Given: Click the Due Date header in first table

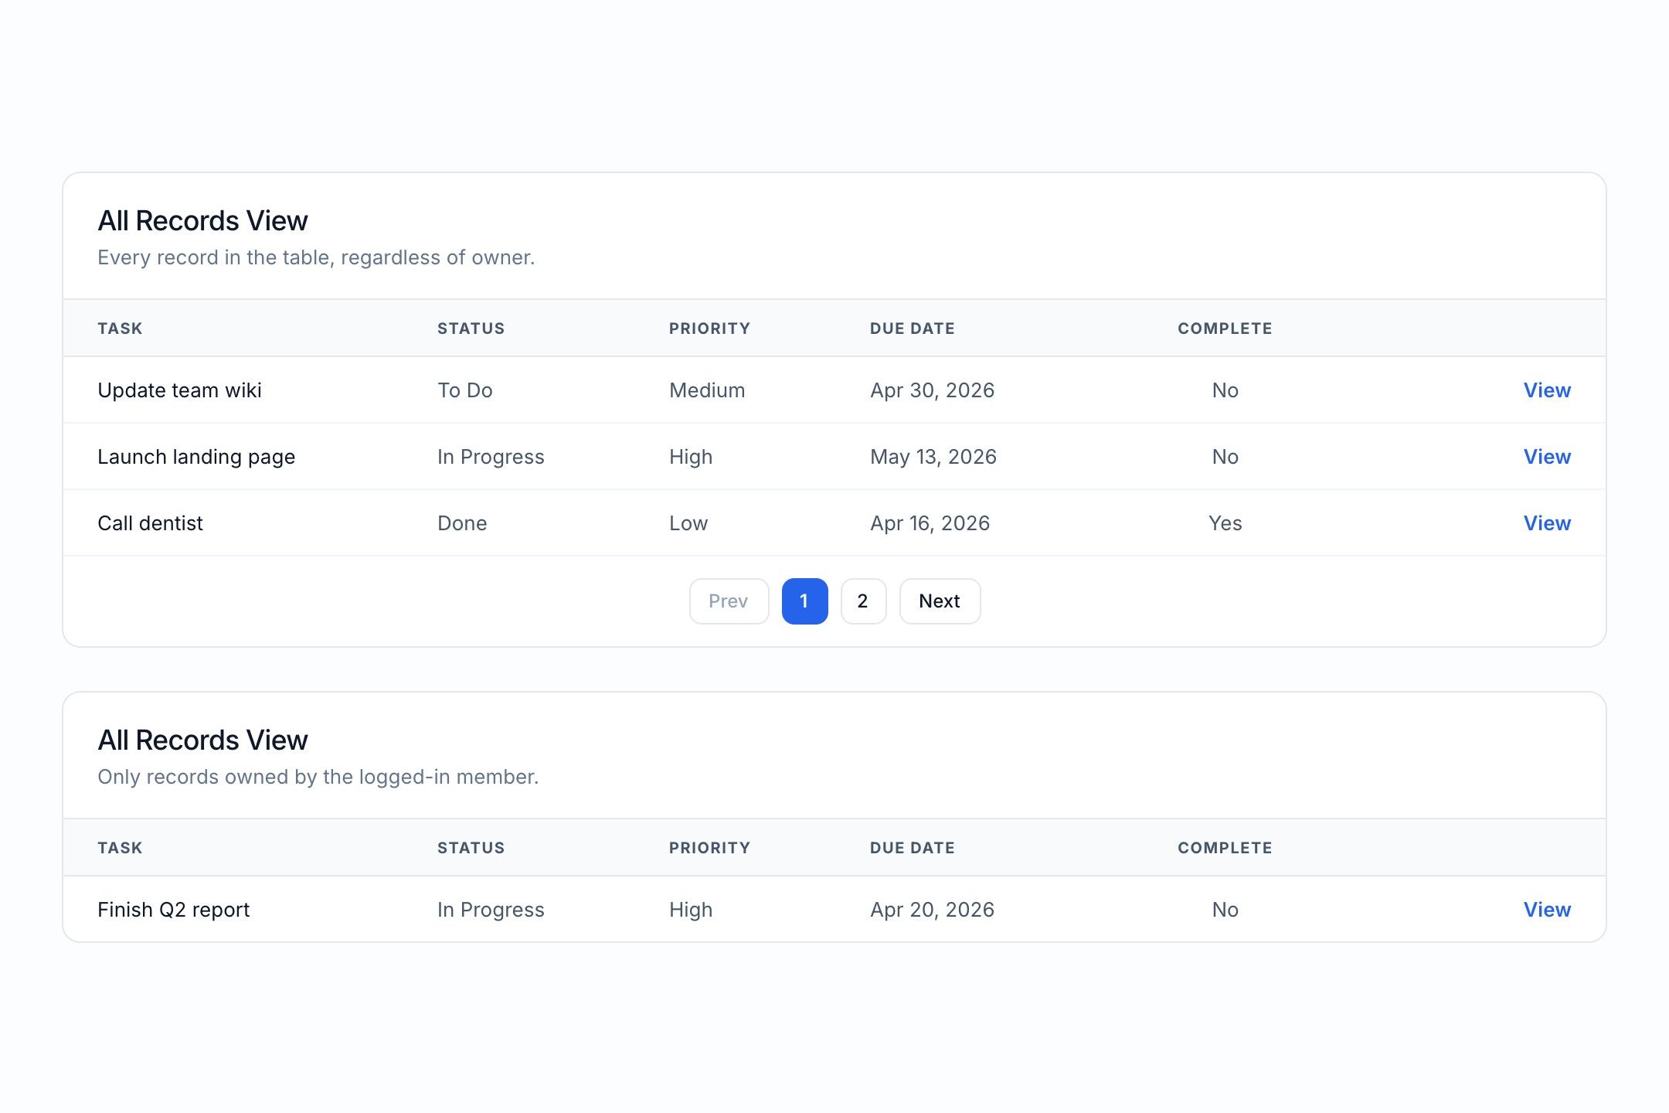Looking at the screenshot, I should coord(912,328).
